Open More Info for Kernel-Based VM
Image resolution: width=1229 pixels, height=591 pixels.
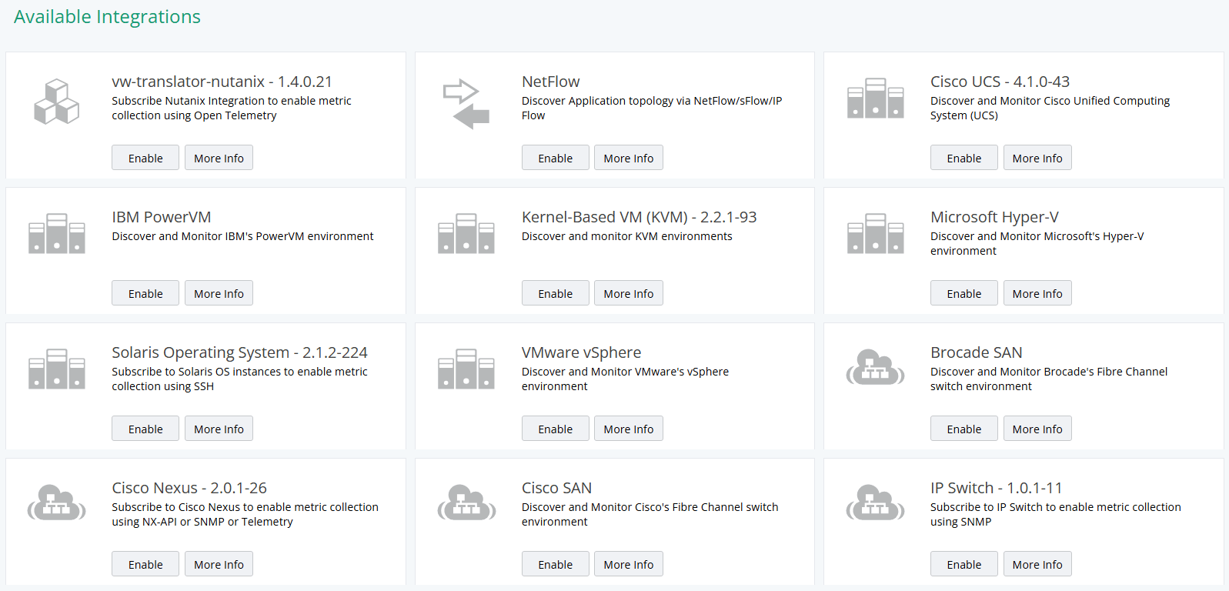click(x=629, y=293)
